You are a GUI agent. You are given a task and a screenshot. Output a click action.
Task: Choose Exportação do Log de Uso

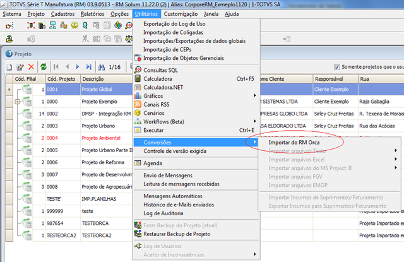(174, 24)
